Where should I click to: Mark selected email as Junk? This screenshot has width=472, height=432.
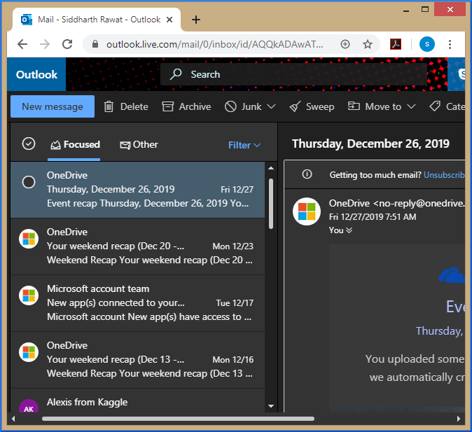click(243, 106)
